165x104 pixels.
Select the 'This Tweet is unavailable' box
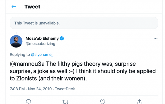(84, 23)
